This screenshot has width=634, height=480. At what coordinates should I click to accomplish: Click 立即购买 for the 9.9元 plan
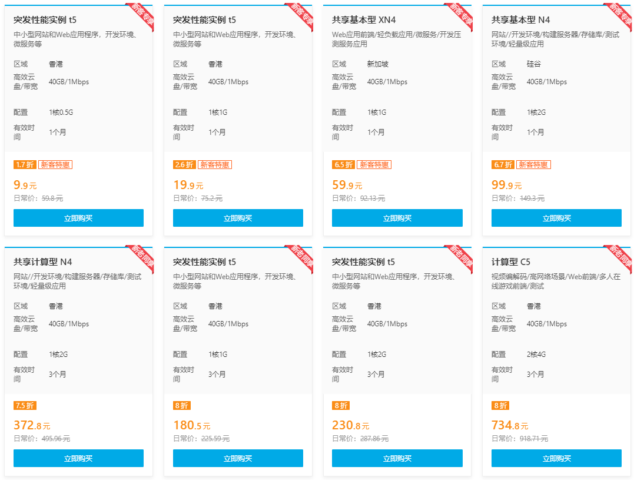(x=78, y=218)
